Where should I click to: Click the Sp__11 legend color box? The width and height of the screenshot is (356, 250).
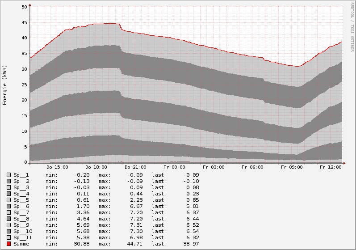point(8,237)
